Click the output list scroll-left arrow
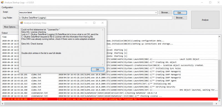This screenshot has height=107, width=222. click(x=2, y=104)
